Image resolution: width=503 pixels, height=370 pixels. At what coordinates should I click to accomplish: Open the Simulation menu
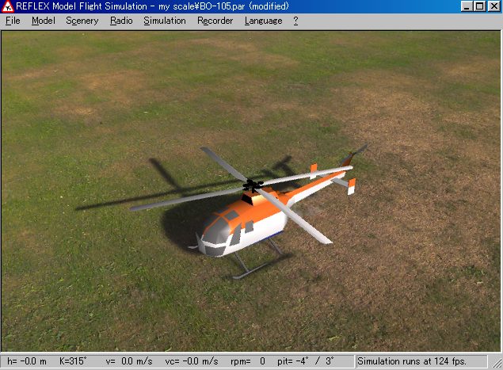(x=165, y=21)
